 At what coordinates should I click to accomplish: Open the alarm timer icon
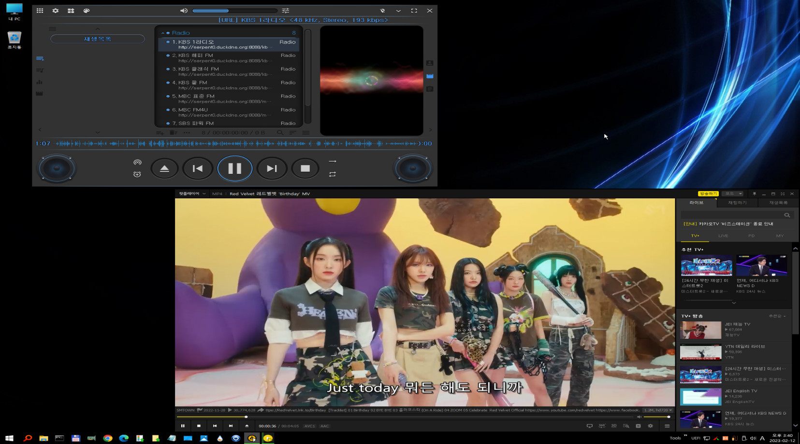coord(137,174)
